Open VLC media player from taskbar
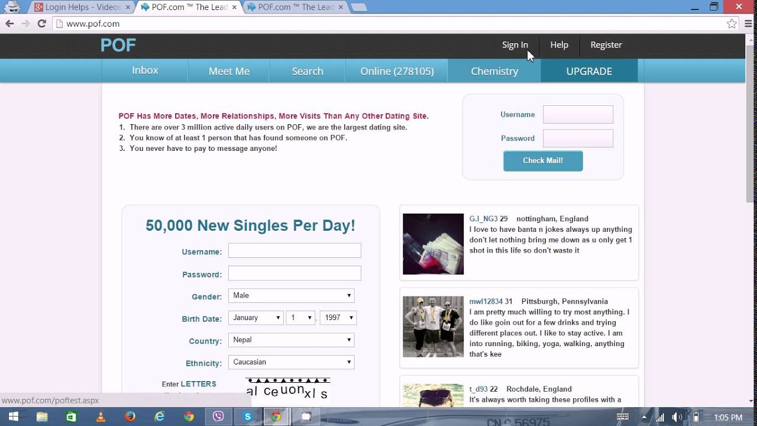 pos(101,417)
